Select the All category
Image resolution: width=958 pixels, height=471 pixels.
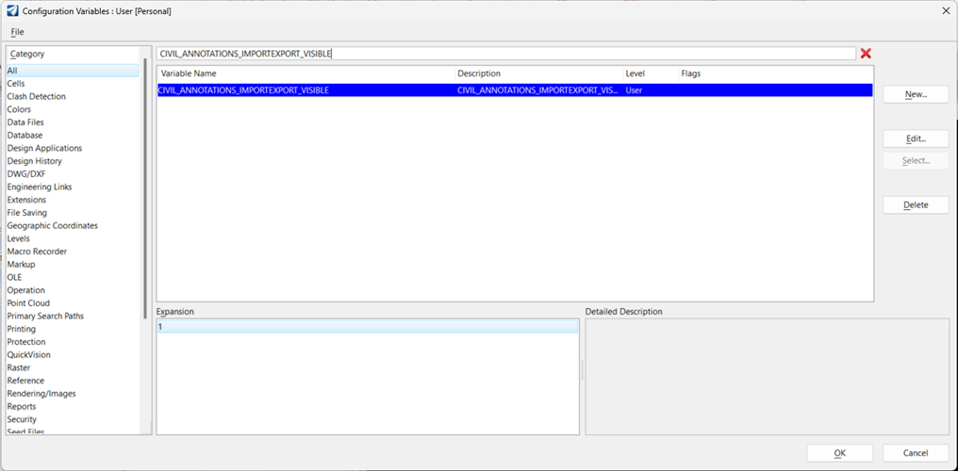click(x=72, y=71)
